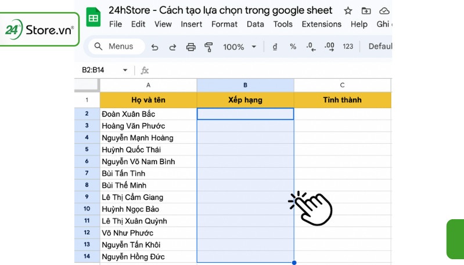
Task: Format as currency with đ icon
Action: tap(275, 46)
